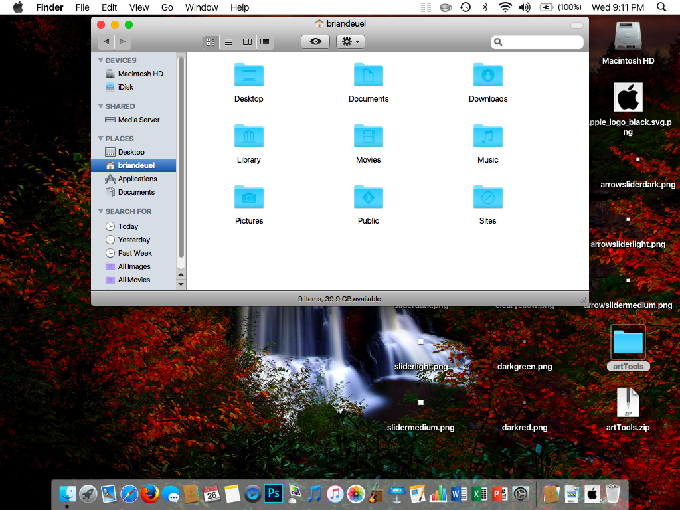Select the Library folder icon
The image size is (680, 510).
(x=249, y=136)
